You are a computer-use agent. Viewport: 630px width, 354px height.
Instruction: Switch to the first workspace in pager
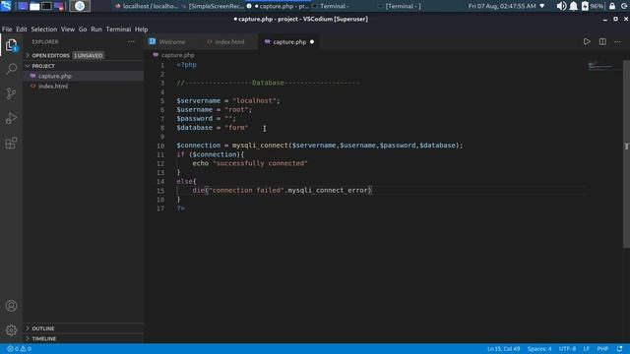click(23, 6)
